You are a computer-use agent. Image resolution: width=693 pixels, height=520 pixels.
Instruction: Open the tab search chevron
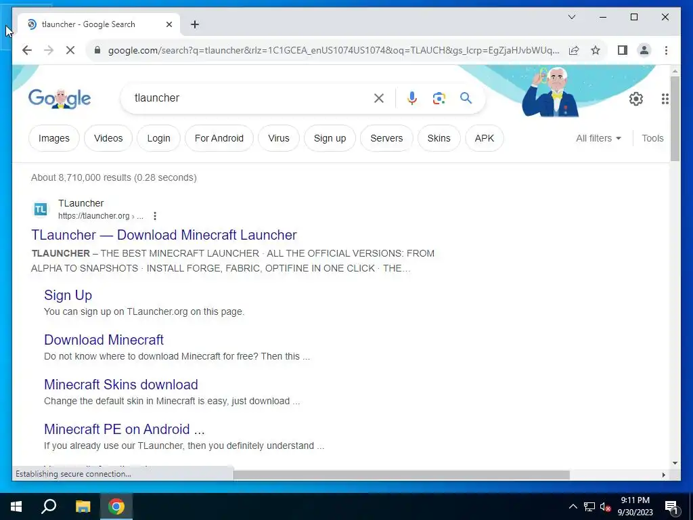(x=571, y=17)
